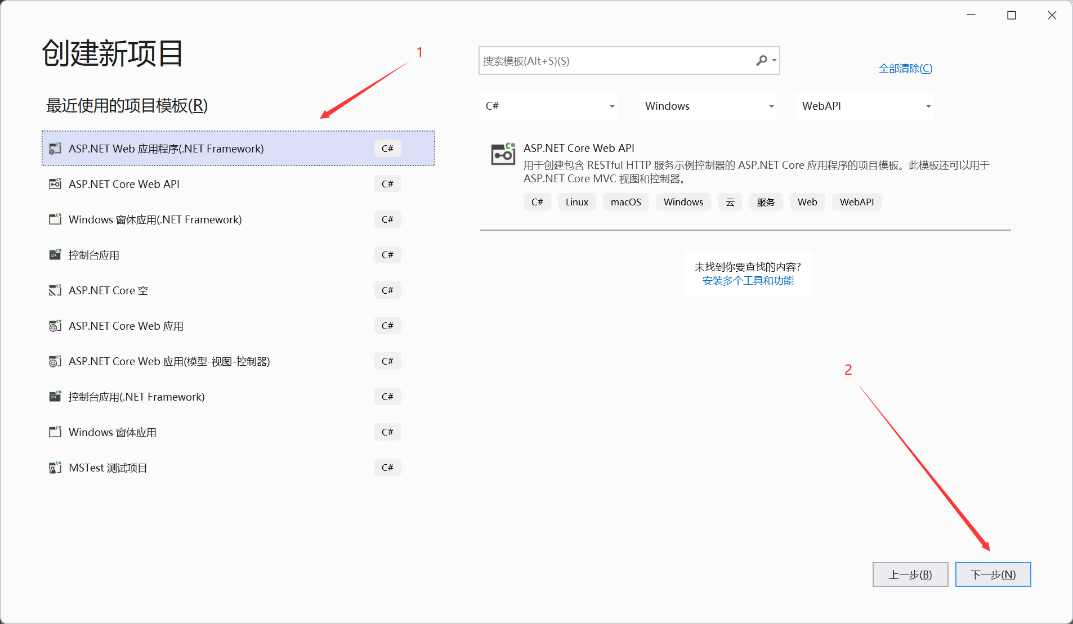Select ASP.NET Core Web 应用(模型-视图-控制器) template

(238, 361)
